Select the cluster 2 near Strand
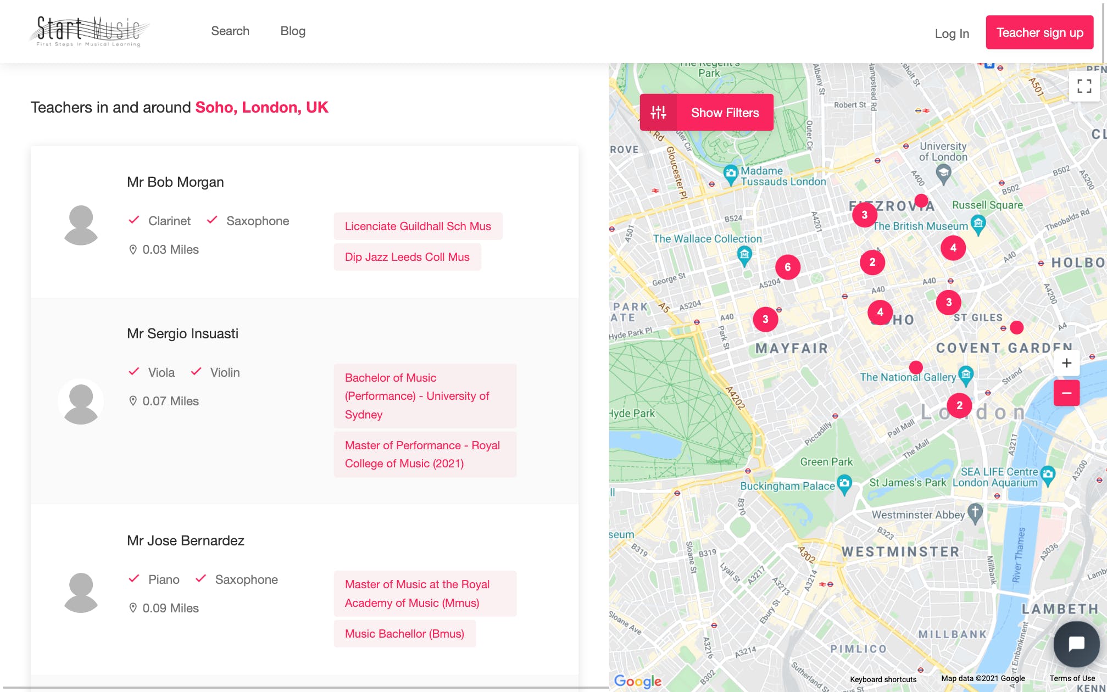 coord(959,405)
